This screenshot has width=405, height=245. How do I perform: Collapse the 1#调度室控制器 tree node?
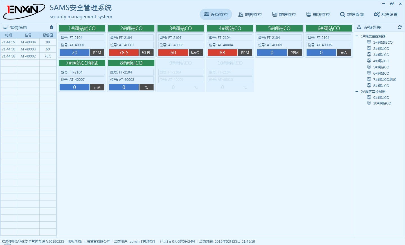[357, 36]
